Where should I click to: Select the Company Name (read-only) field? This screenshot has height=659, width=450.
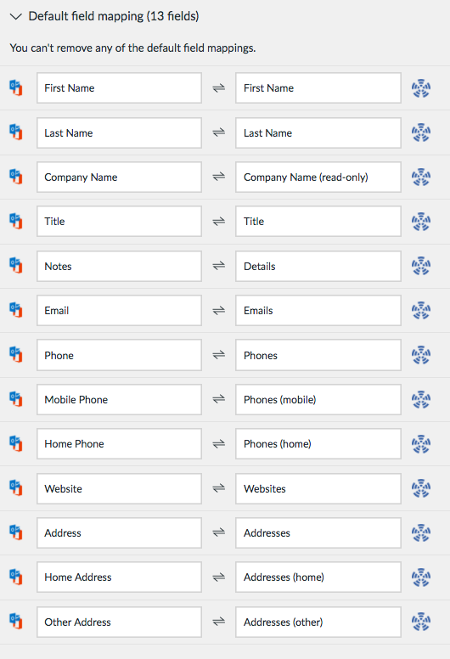pos(318,177)
